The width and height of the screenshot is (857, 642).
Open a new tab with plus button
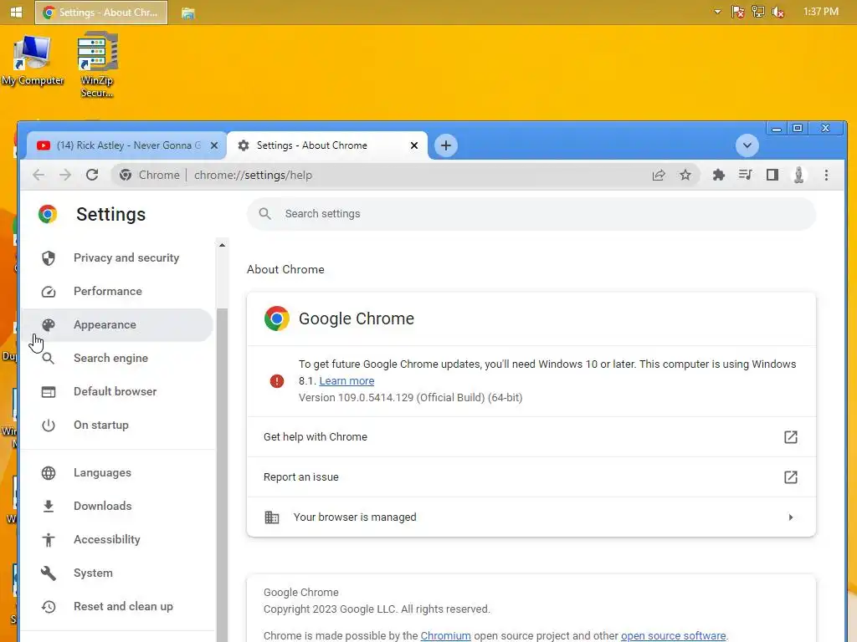pyautogui.click(x=446, y=145)
